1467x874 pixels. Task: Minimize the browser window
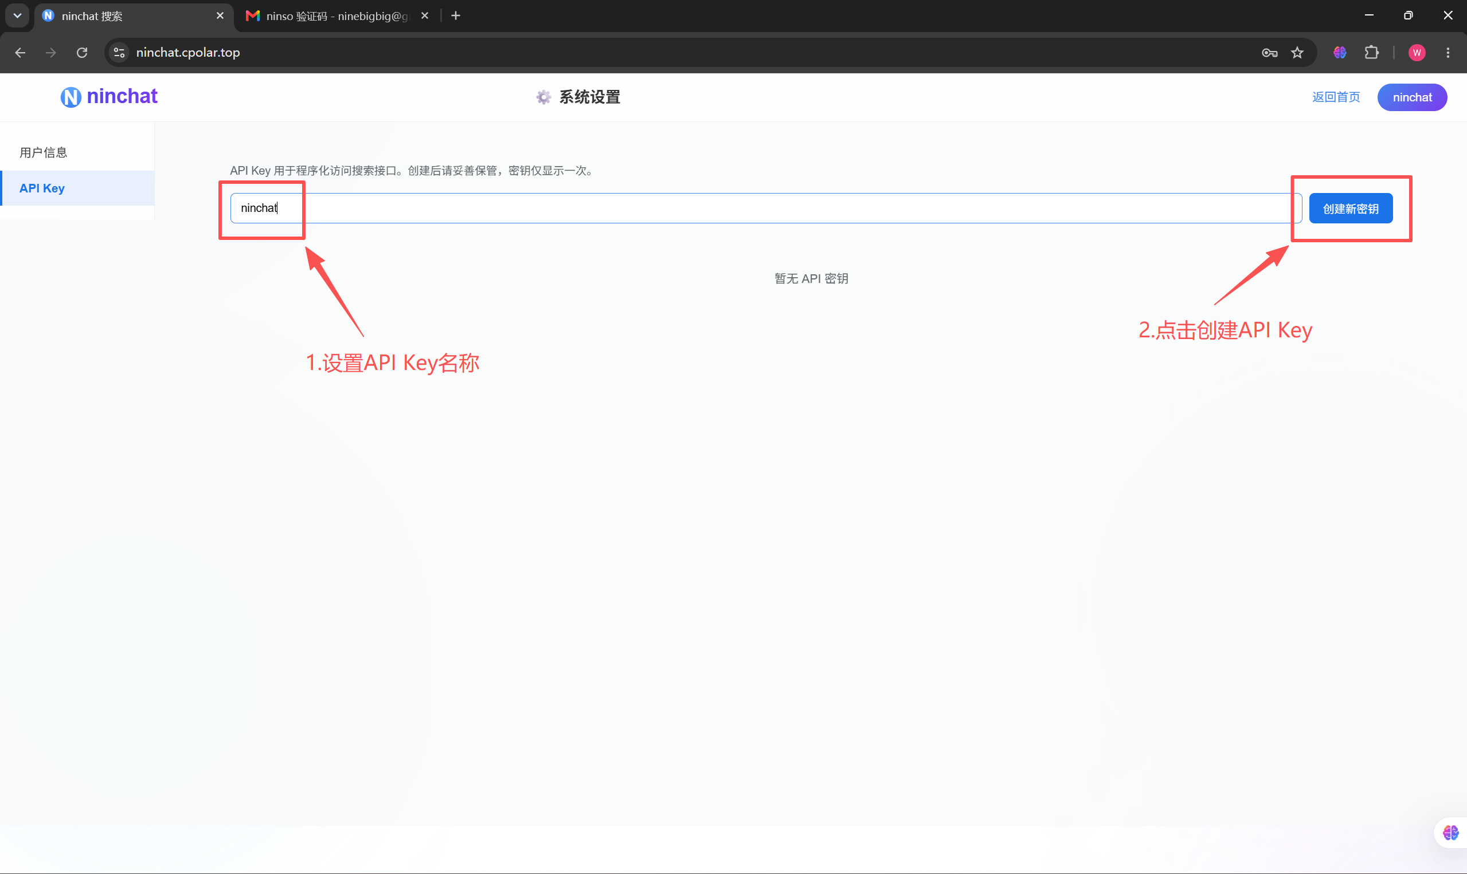click(1369, 16)
